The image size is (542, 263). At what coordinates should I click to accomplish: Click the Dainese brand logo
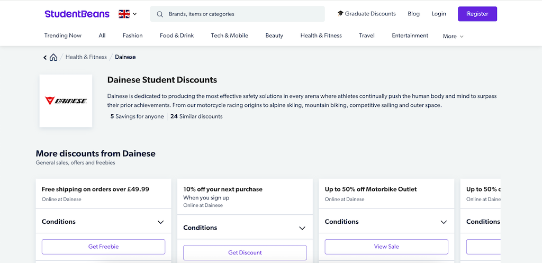[x=66, y=101]
